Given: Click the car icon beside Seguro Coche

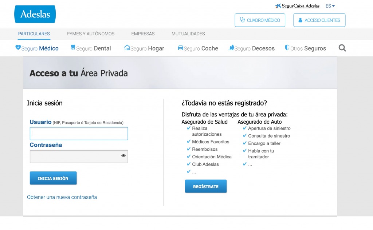Looking at the screenshot, I should click(x=181, y=48).
